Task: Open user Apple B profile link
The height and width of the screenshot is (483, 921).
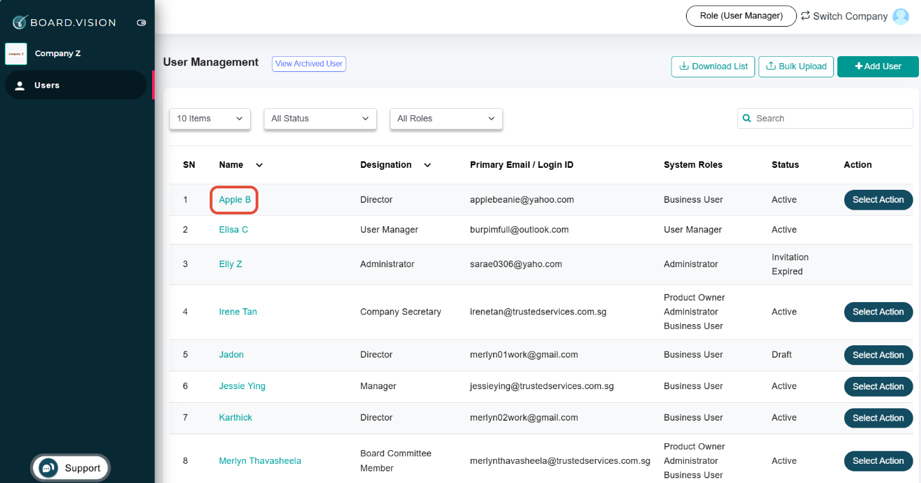Action: 234,199
